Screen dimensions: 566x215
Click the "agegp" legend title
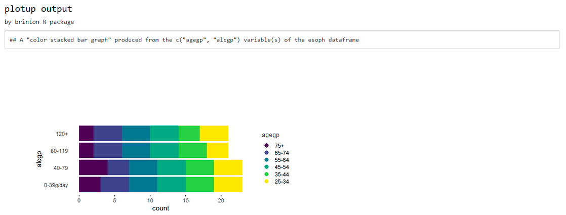click(271, 135)
